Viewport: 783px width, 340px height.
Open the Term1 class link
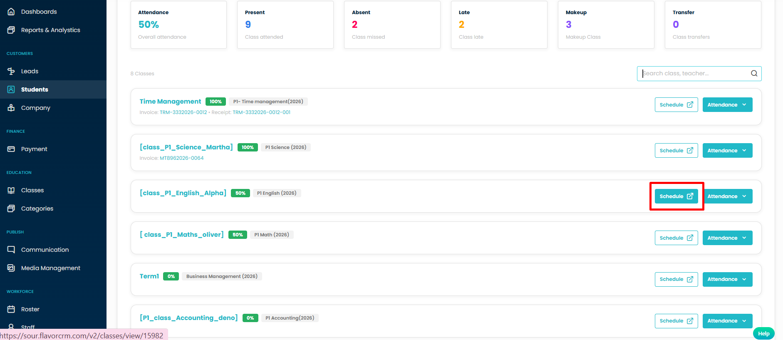(x=149, y=276)
